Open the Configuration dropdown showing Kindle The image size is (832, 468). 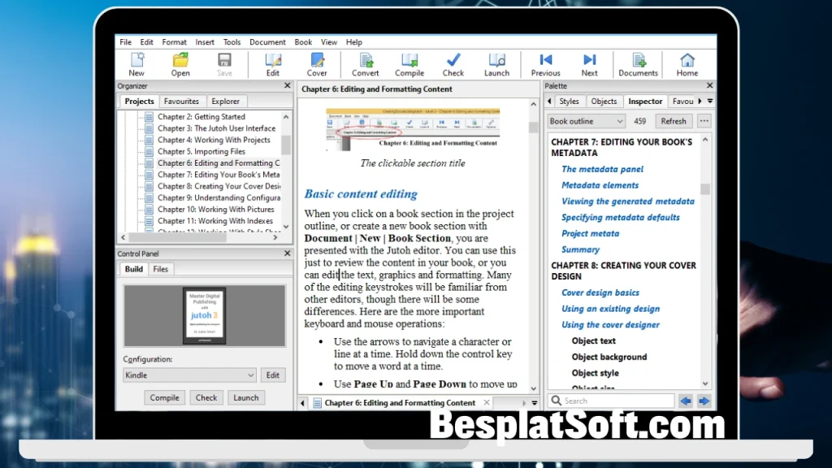[190, 375]
